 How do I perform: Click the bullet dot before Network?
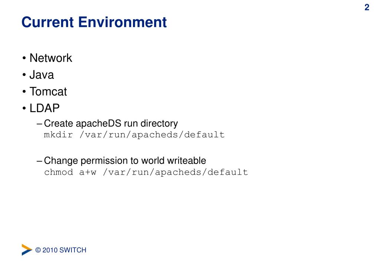coord(24,58)
